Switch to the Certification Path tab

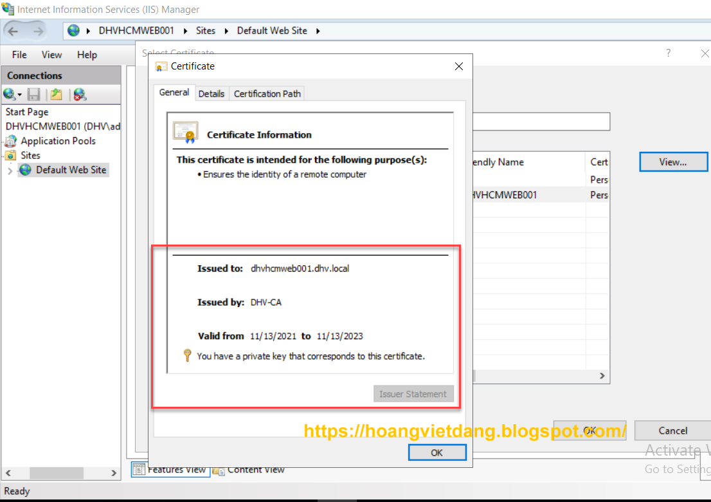point(267,93)
